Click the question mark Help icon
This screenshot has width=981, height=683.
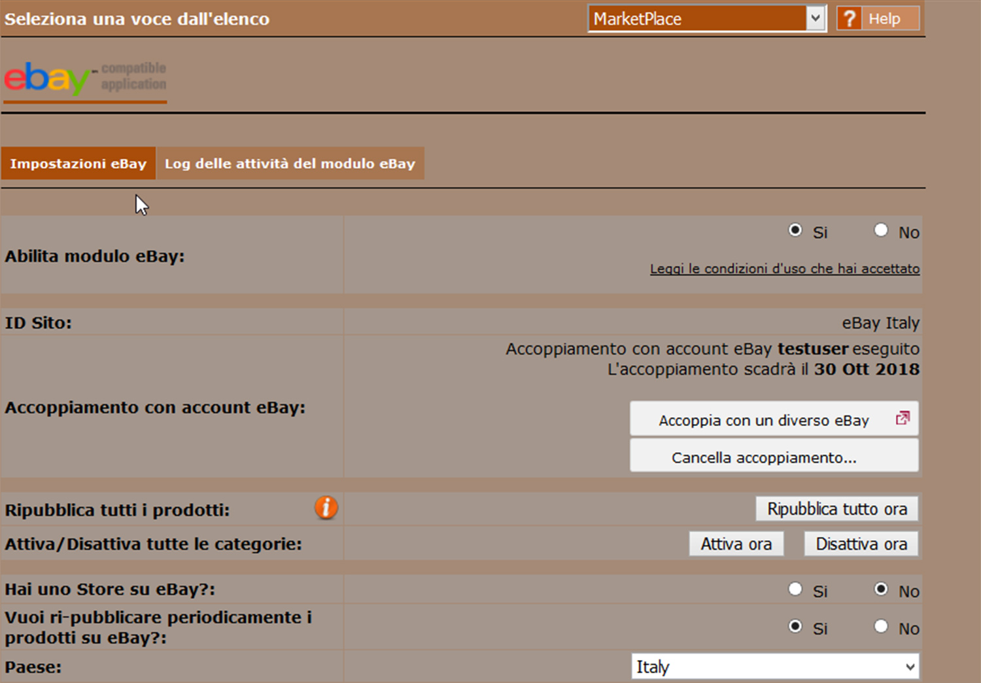point(849,18)
